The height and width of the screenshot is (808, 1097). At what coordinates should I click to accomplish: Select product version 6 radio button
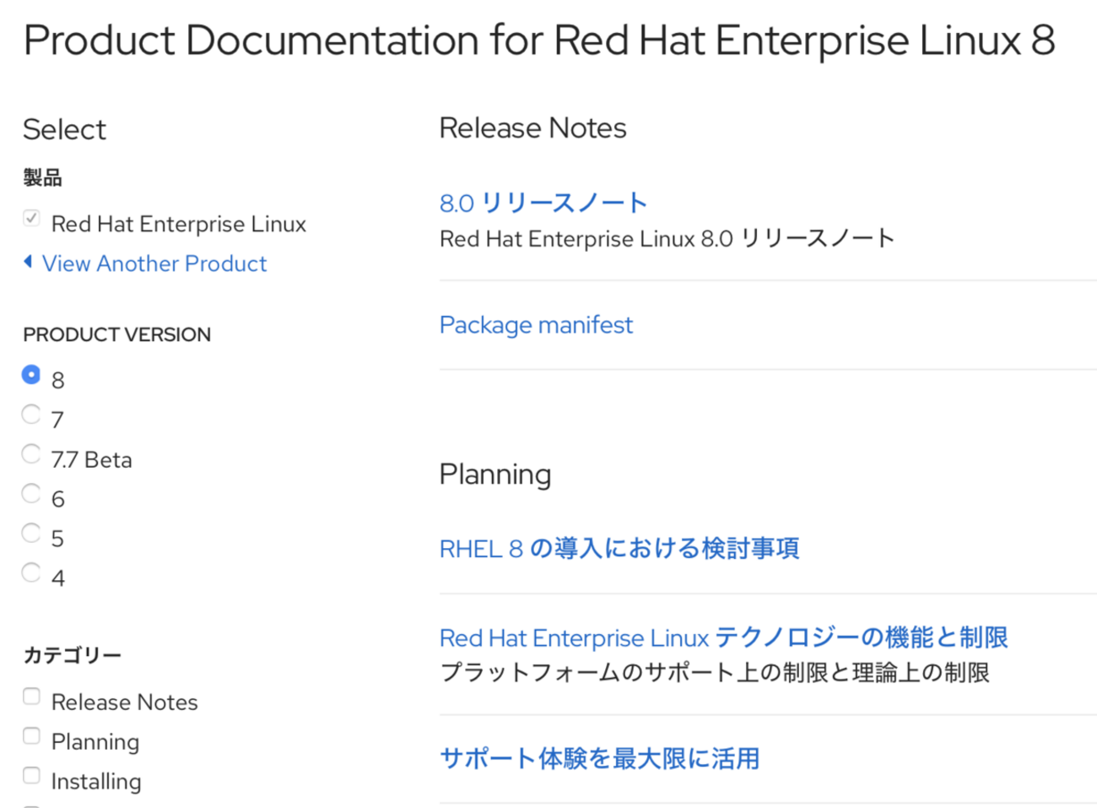click(31, 493)
